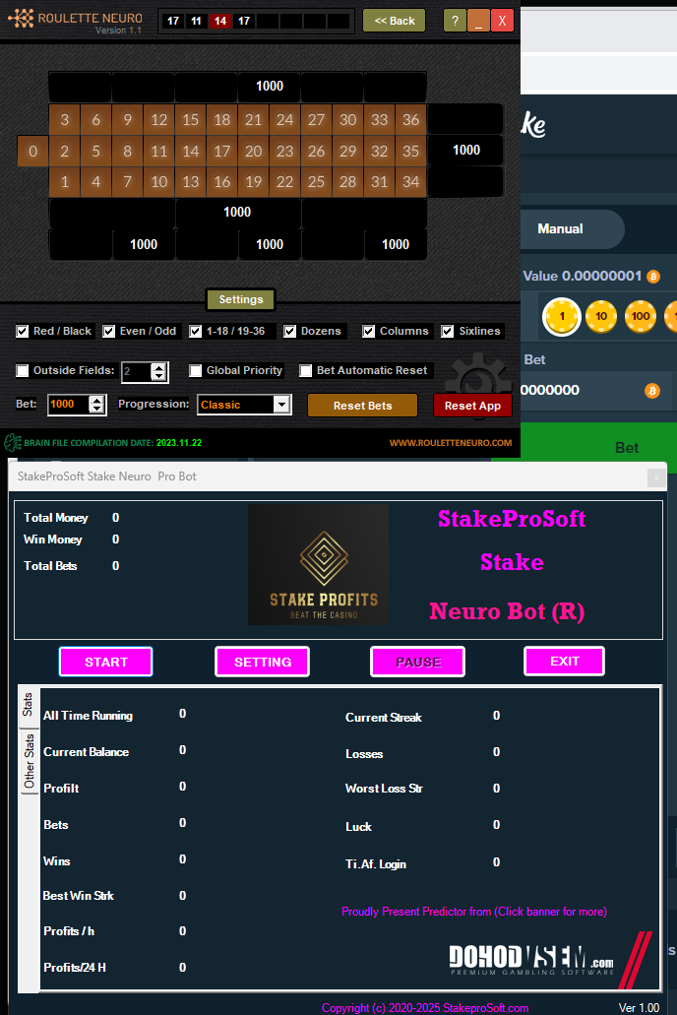This screenshot has height=1015, width=677.
Task: Switch to the Stats vertical tab
Action: (28, 704)
